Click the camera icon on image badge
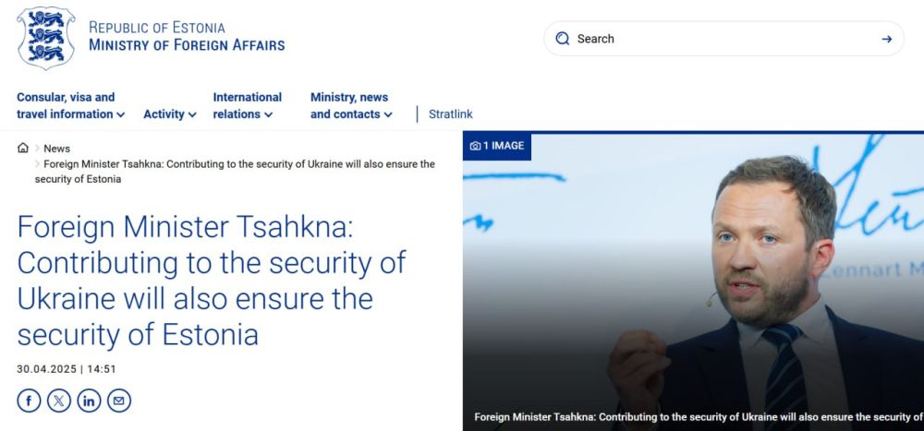 [475, 146]
